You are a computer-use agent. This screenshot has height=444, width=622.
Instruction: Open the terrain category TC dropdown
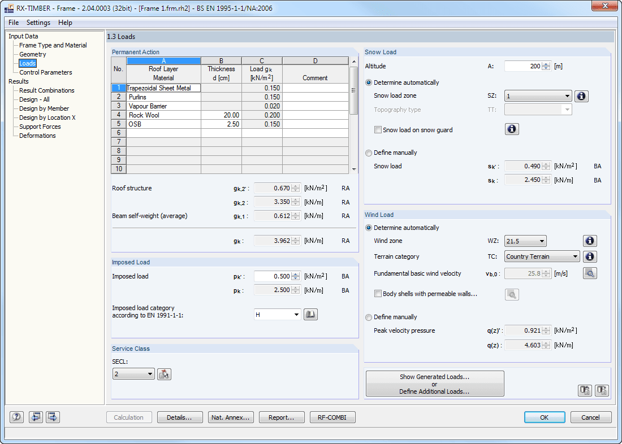point(542,256)
